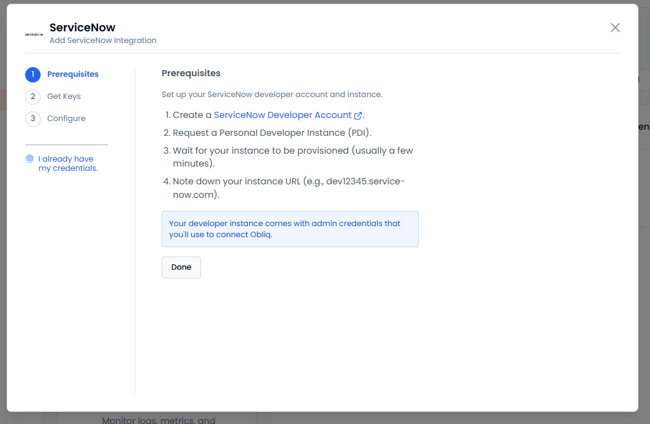Image resolution: width=650 pixels, height=424 pixels.
Task: Open the ServiceNow Developer Account link
Action: 282,115
